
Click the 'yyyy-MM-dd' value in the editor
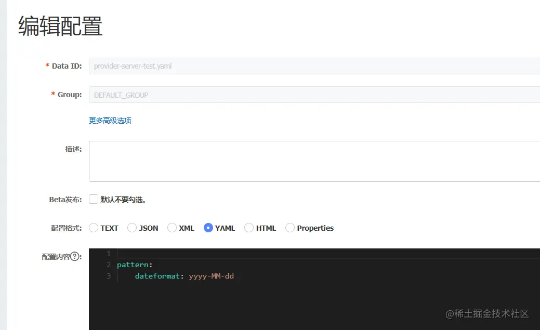pos(212,276)
